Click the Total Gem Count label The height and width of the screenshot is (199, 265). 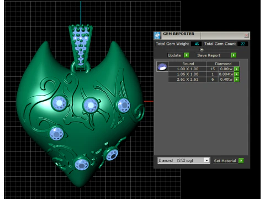click(220, 44)
